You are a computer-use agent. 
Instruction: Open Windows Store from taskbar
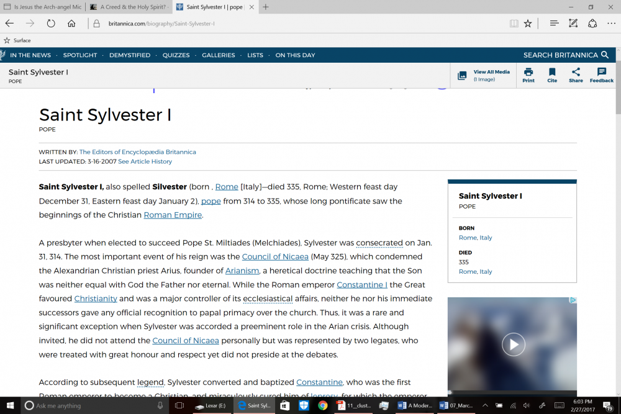click(284, 405)
